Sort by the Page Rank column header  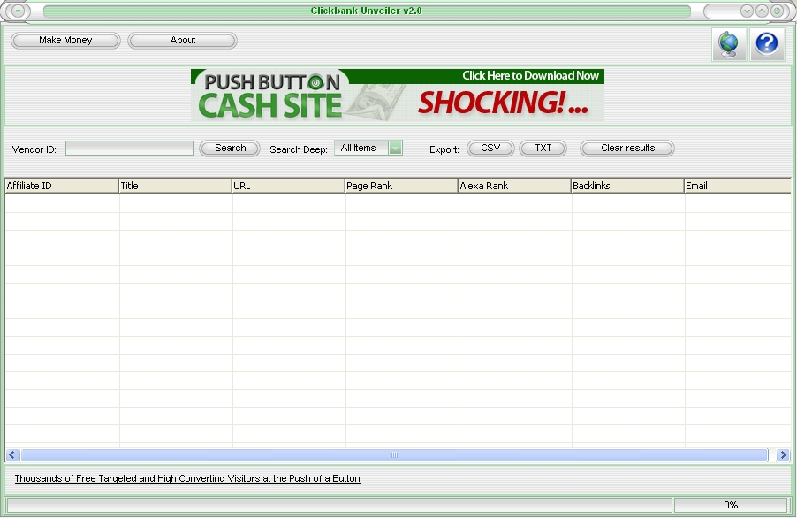[401, 186]
